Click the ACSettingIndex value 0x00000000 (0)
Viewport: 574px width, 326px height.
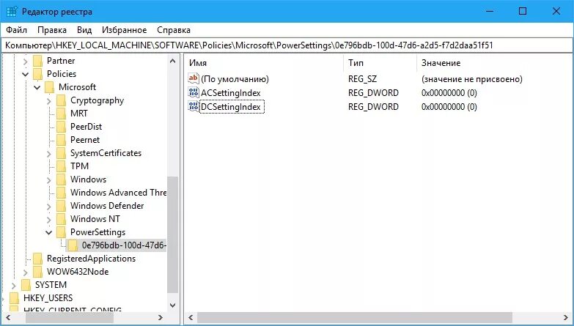[449, 92]
